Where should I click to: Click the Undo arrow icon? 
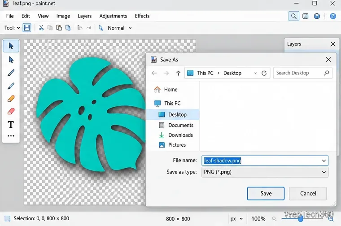click(80, 28)
